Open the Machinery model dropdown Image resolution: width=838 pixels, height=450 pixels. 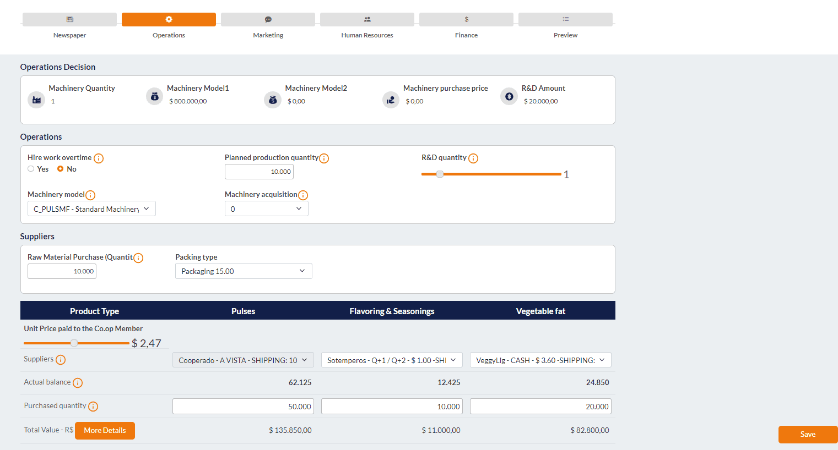[x=91, y=209]
